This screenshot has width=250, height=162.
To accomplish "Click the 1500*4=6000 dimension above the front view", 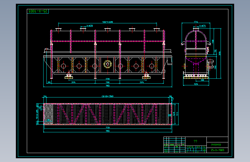I will [108, 22].
